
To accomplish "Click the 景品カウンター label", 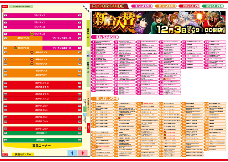I will [x=21, y=155].
